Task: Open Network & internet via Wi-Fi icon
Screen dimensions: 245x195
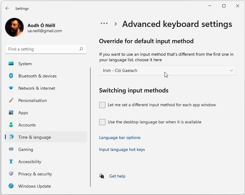Action: pyautogui.click(x=11, y=88)
